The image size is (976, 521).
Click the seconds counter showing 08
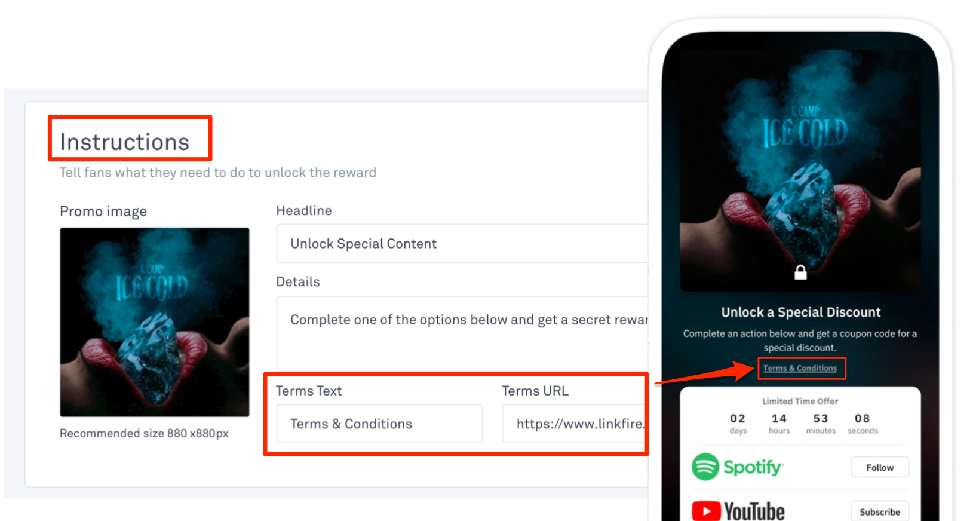click(x=863, y=423)
